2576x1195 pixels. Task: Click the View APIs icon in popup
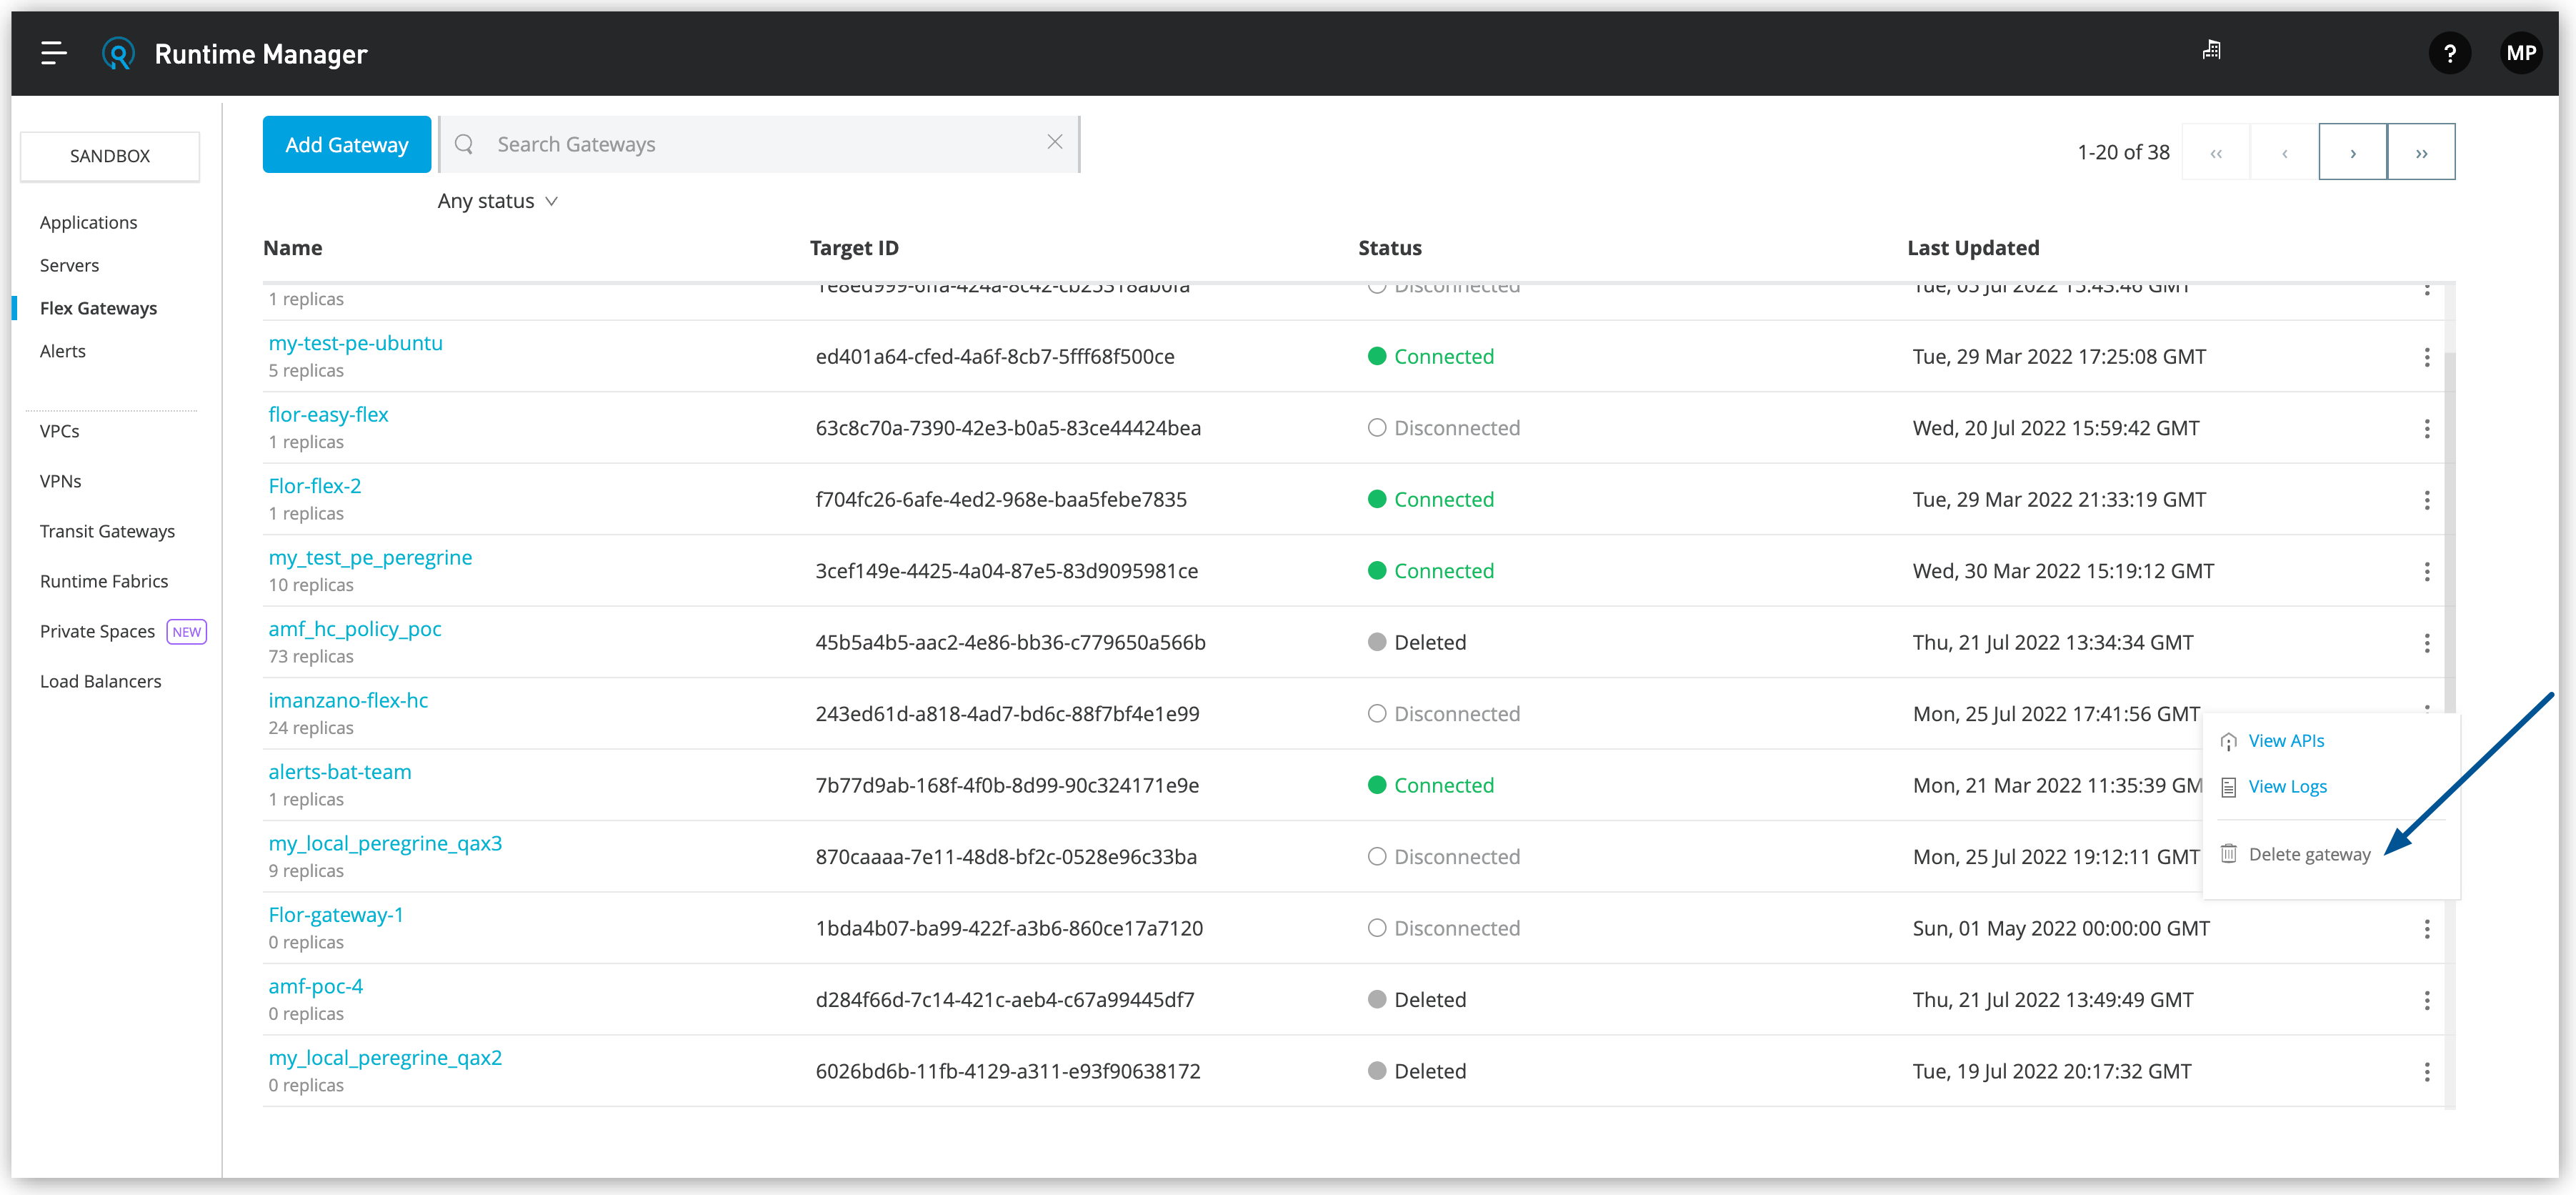click(2228, 742)
